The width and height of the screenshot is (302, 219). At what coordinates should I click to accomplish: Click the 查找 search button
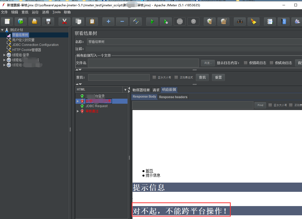tap(202, 77)
